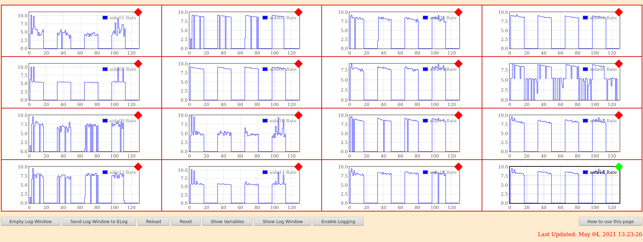Select the aida13 rate graph

coord(84,185)
